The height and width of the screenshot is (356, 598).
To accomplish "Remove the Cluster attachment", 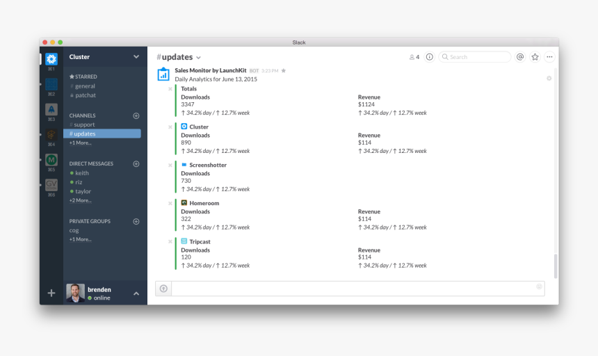I will point(170,127).
